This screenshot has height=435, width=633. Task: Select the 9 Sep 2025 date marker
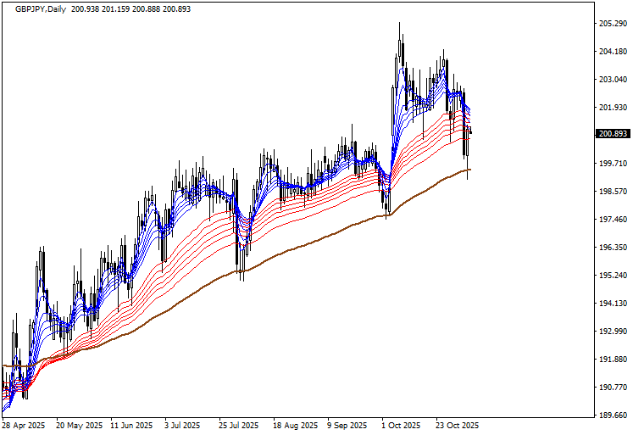click(348, 425)
